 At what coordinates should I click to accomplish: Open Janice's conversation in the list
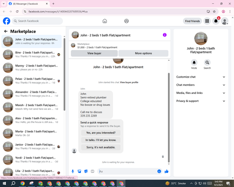pyautogui.click(x=31, y=146)
